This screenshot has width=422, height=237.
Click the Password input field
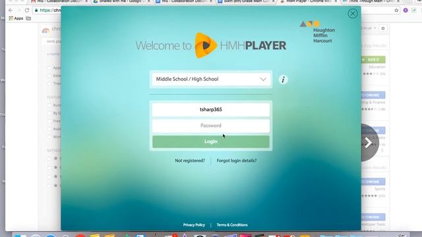[211, 126]
